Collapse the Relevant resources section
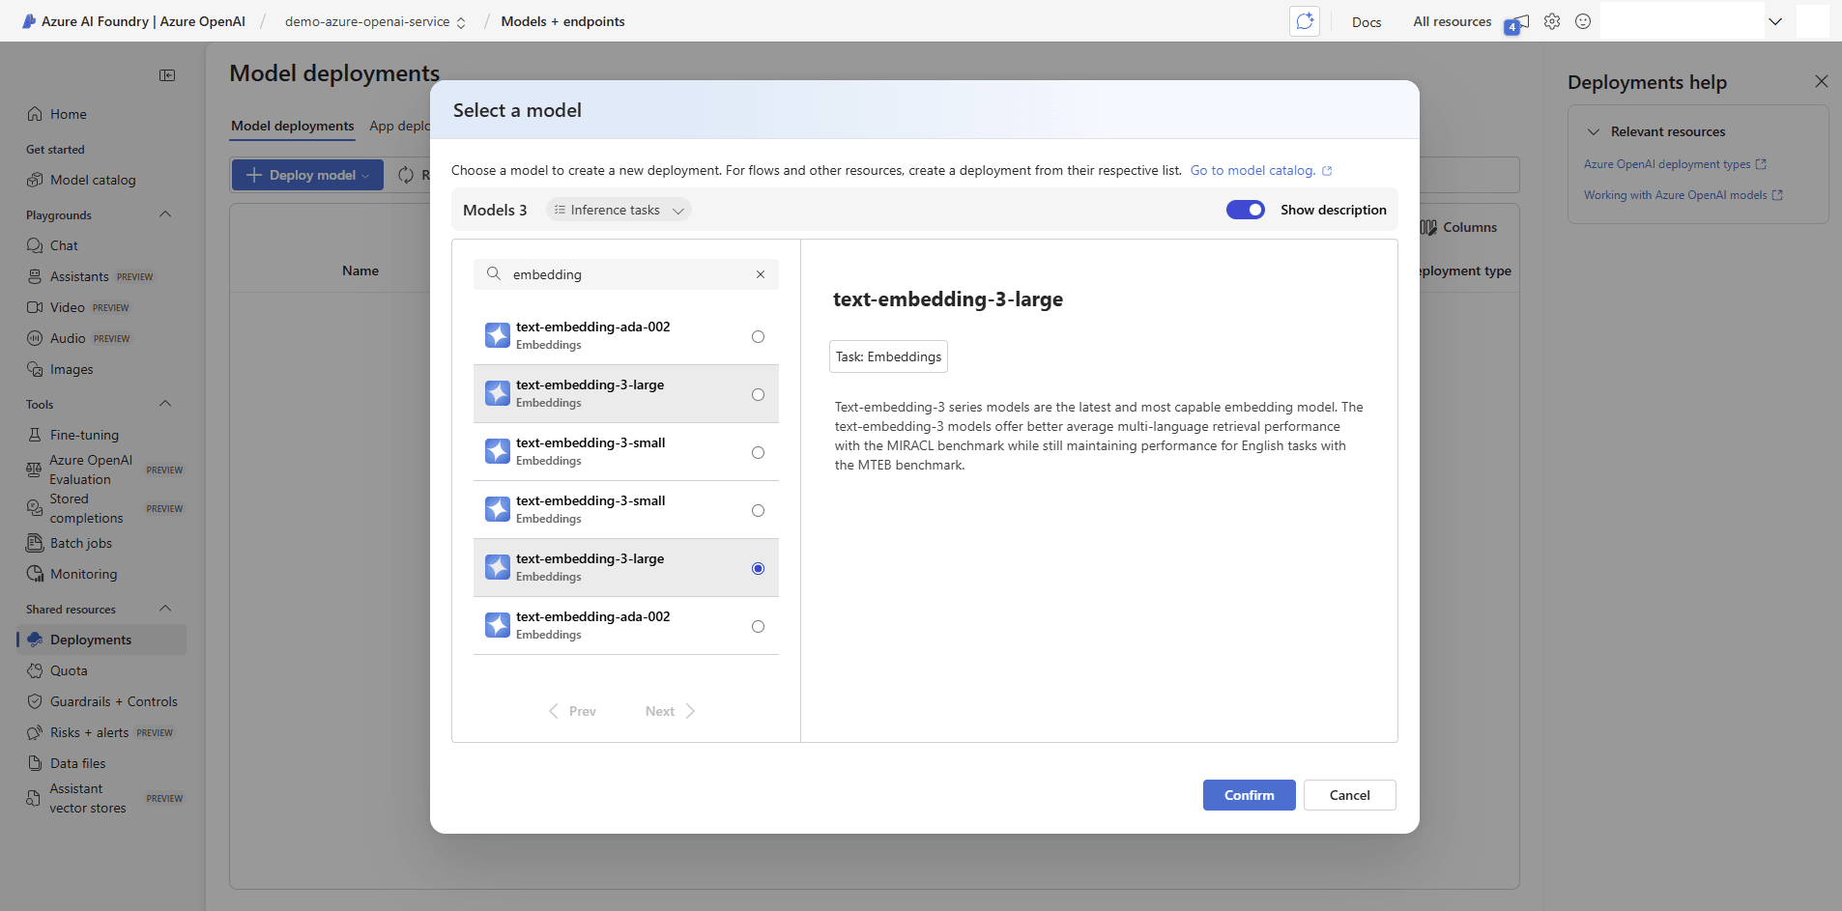 coord(1594,131)
